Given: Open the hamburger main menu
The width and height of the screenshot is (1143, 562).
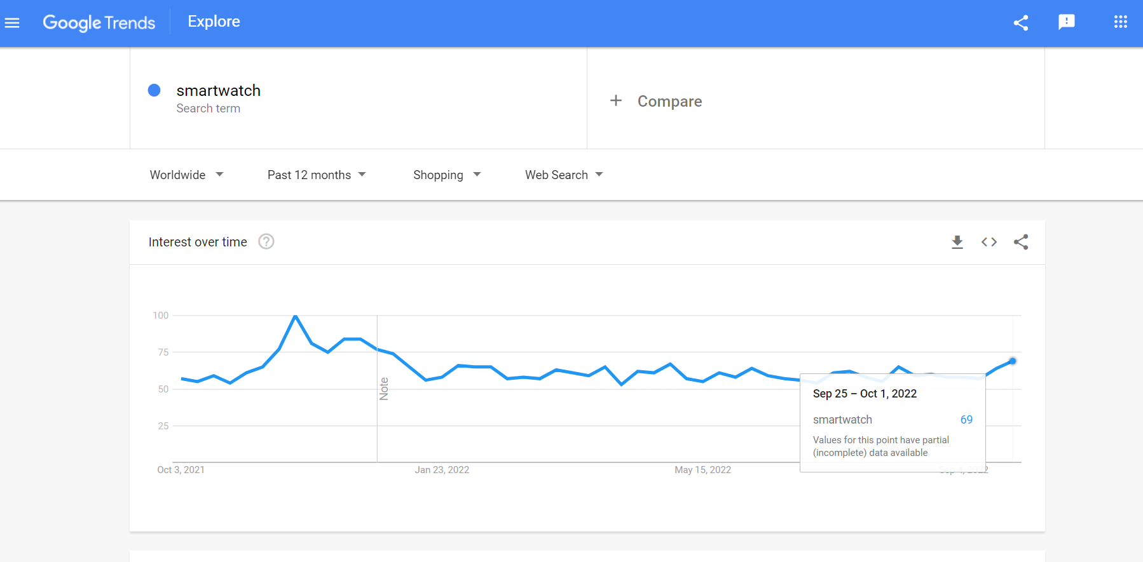Looking at the screenshot, I should tap(12, 23).
